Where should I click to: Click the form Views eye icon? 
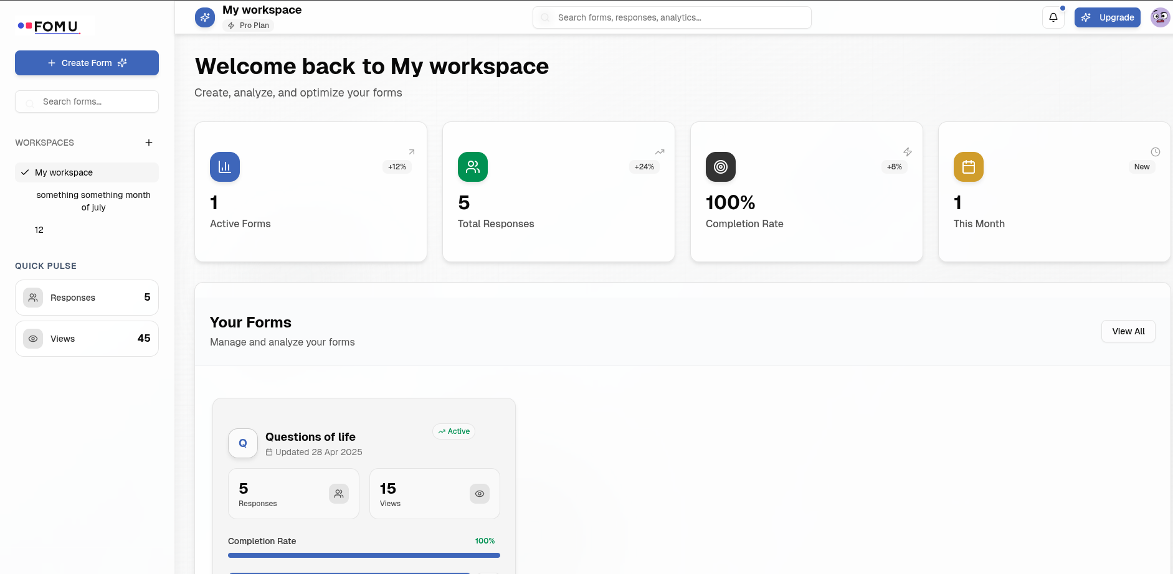[x=480, y=494]
